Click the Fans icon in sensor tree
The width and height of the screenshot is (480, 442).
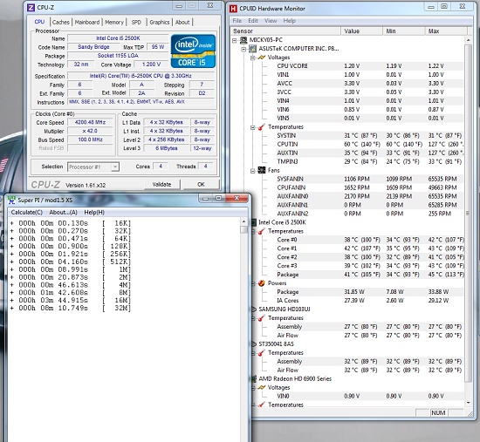[x=262, y=170]
